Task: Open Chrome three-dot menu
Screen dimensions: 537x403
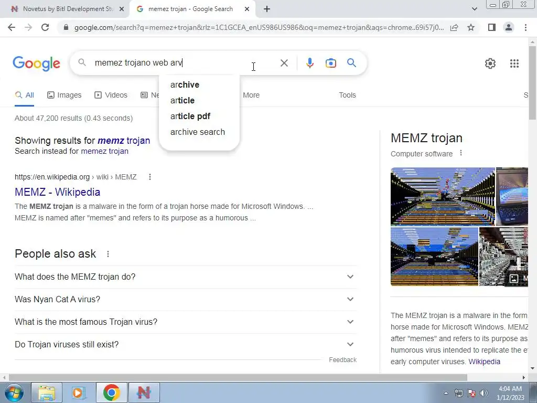Action: (x=525, y=27)
